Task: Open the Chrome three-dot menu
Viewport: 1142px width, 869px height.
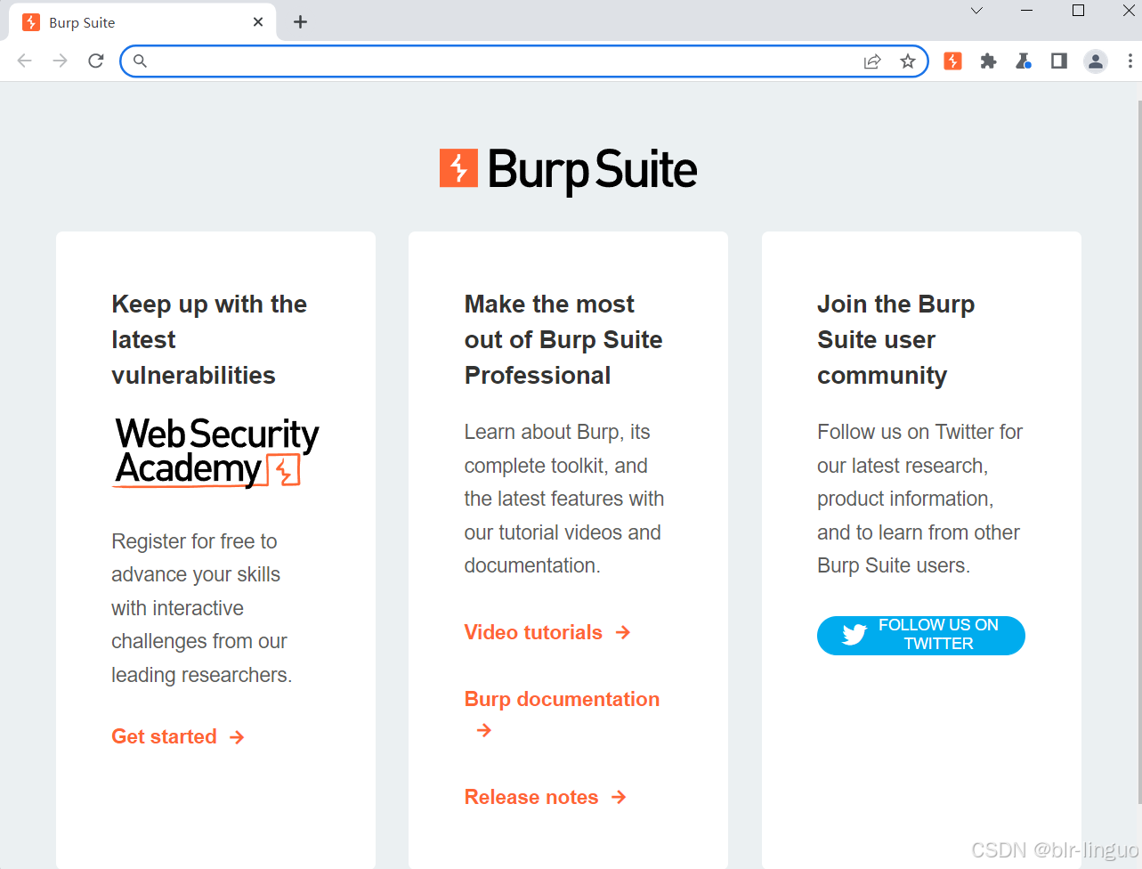Action: (1130, 61)
